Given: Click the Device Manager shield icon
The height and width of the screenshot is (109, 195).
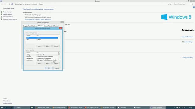Looking at the screenshot, I should (x=2, y=12).
